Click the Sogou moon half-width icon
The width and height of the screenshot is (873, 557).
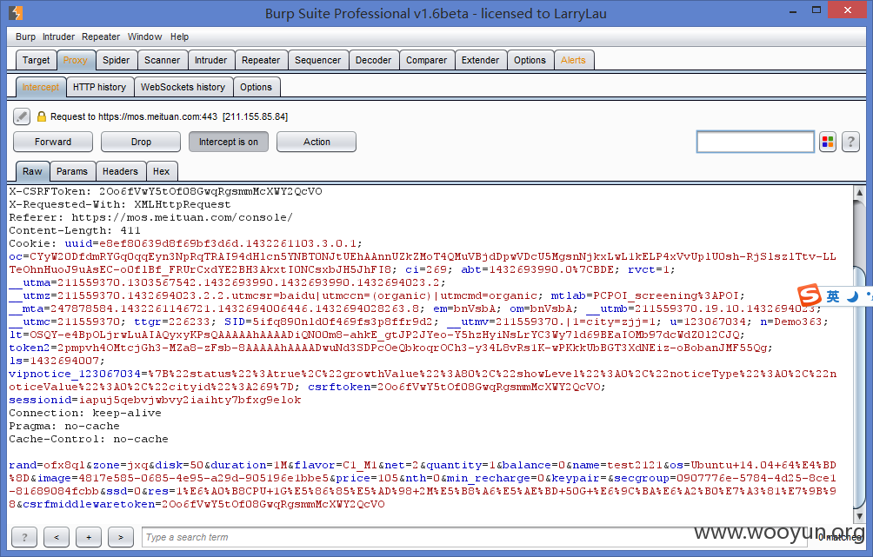pos(852,296)
